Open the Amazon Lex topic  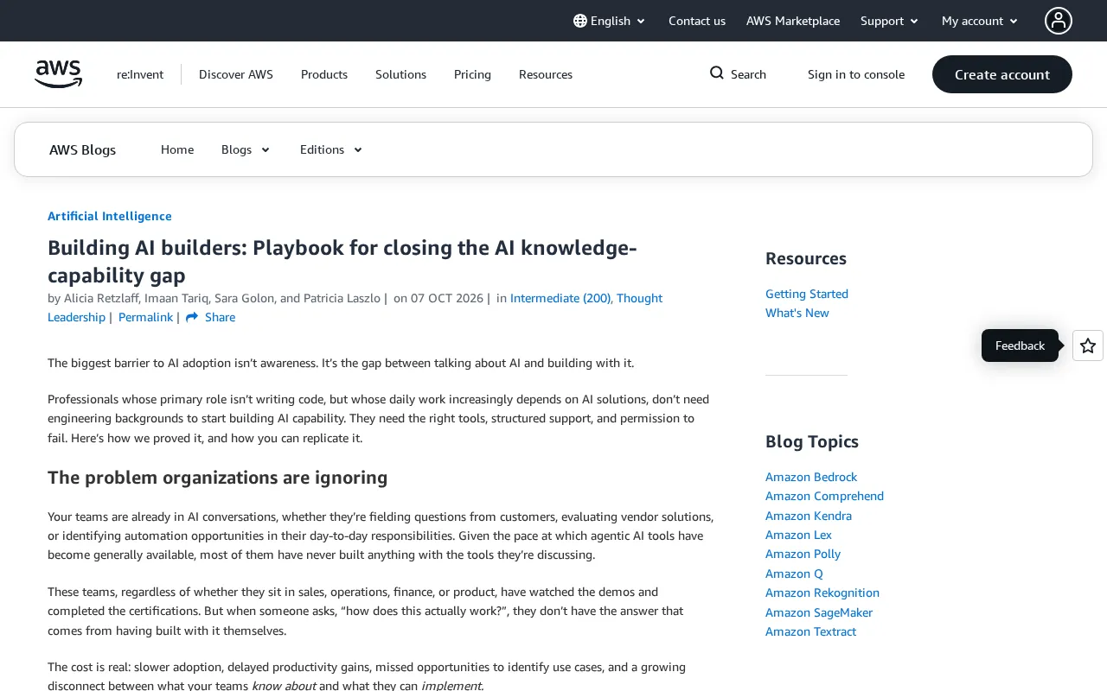tap(798, 535)
